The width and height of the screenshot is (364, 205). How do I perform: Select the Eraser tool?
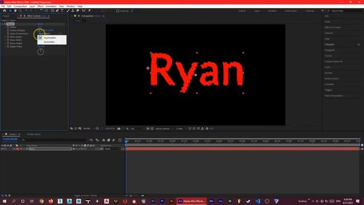(x=77, y=11)
